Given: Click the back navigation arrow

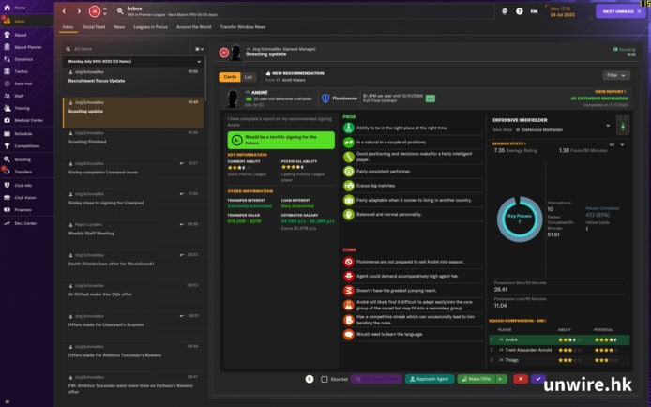Looking at the screenshot, I should point(65,11).
